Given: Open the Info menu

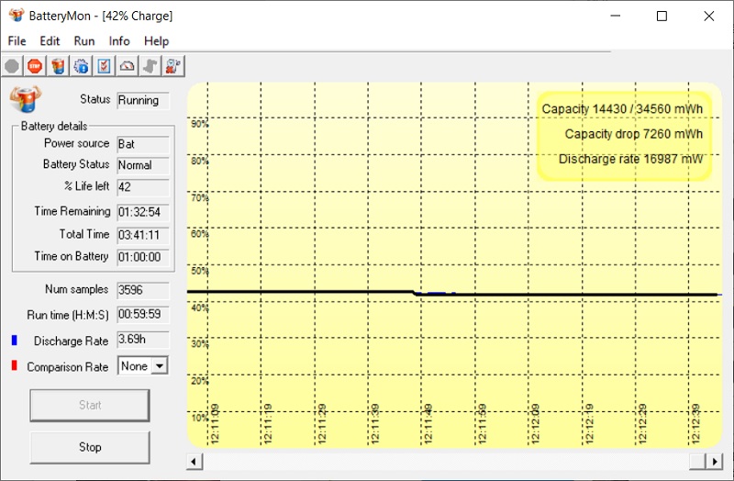Looking at the screenshot, I should pos(119,41).
